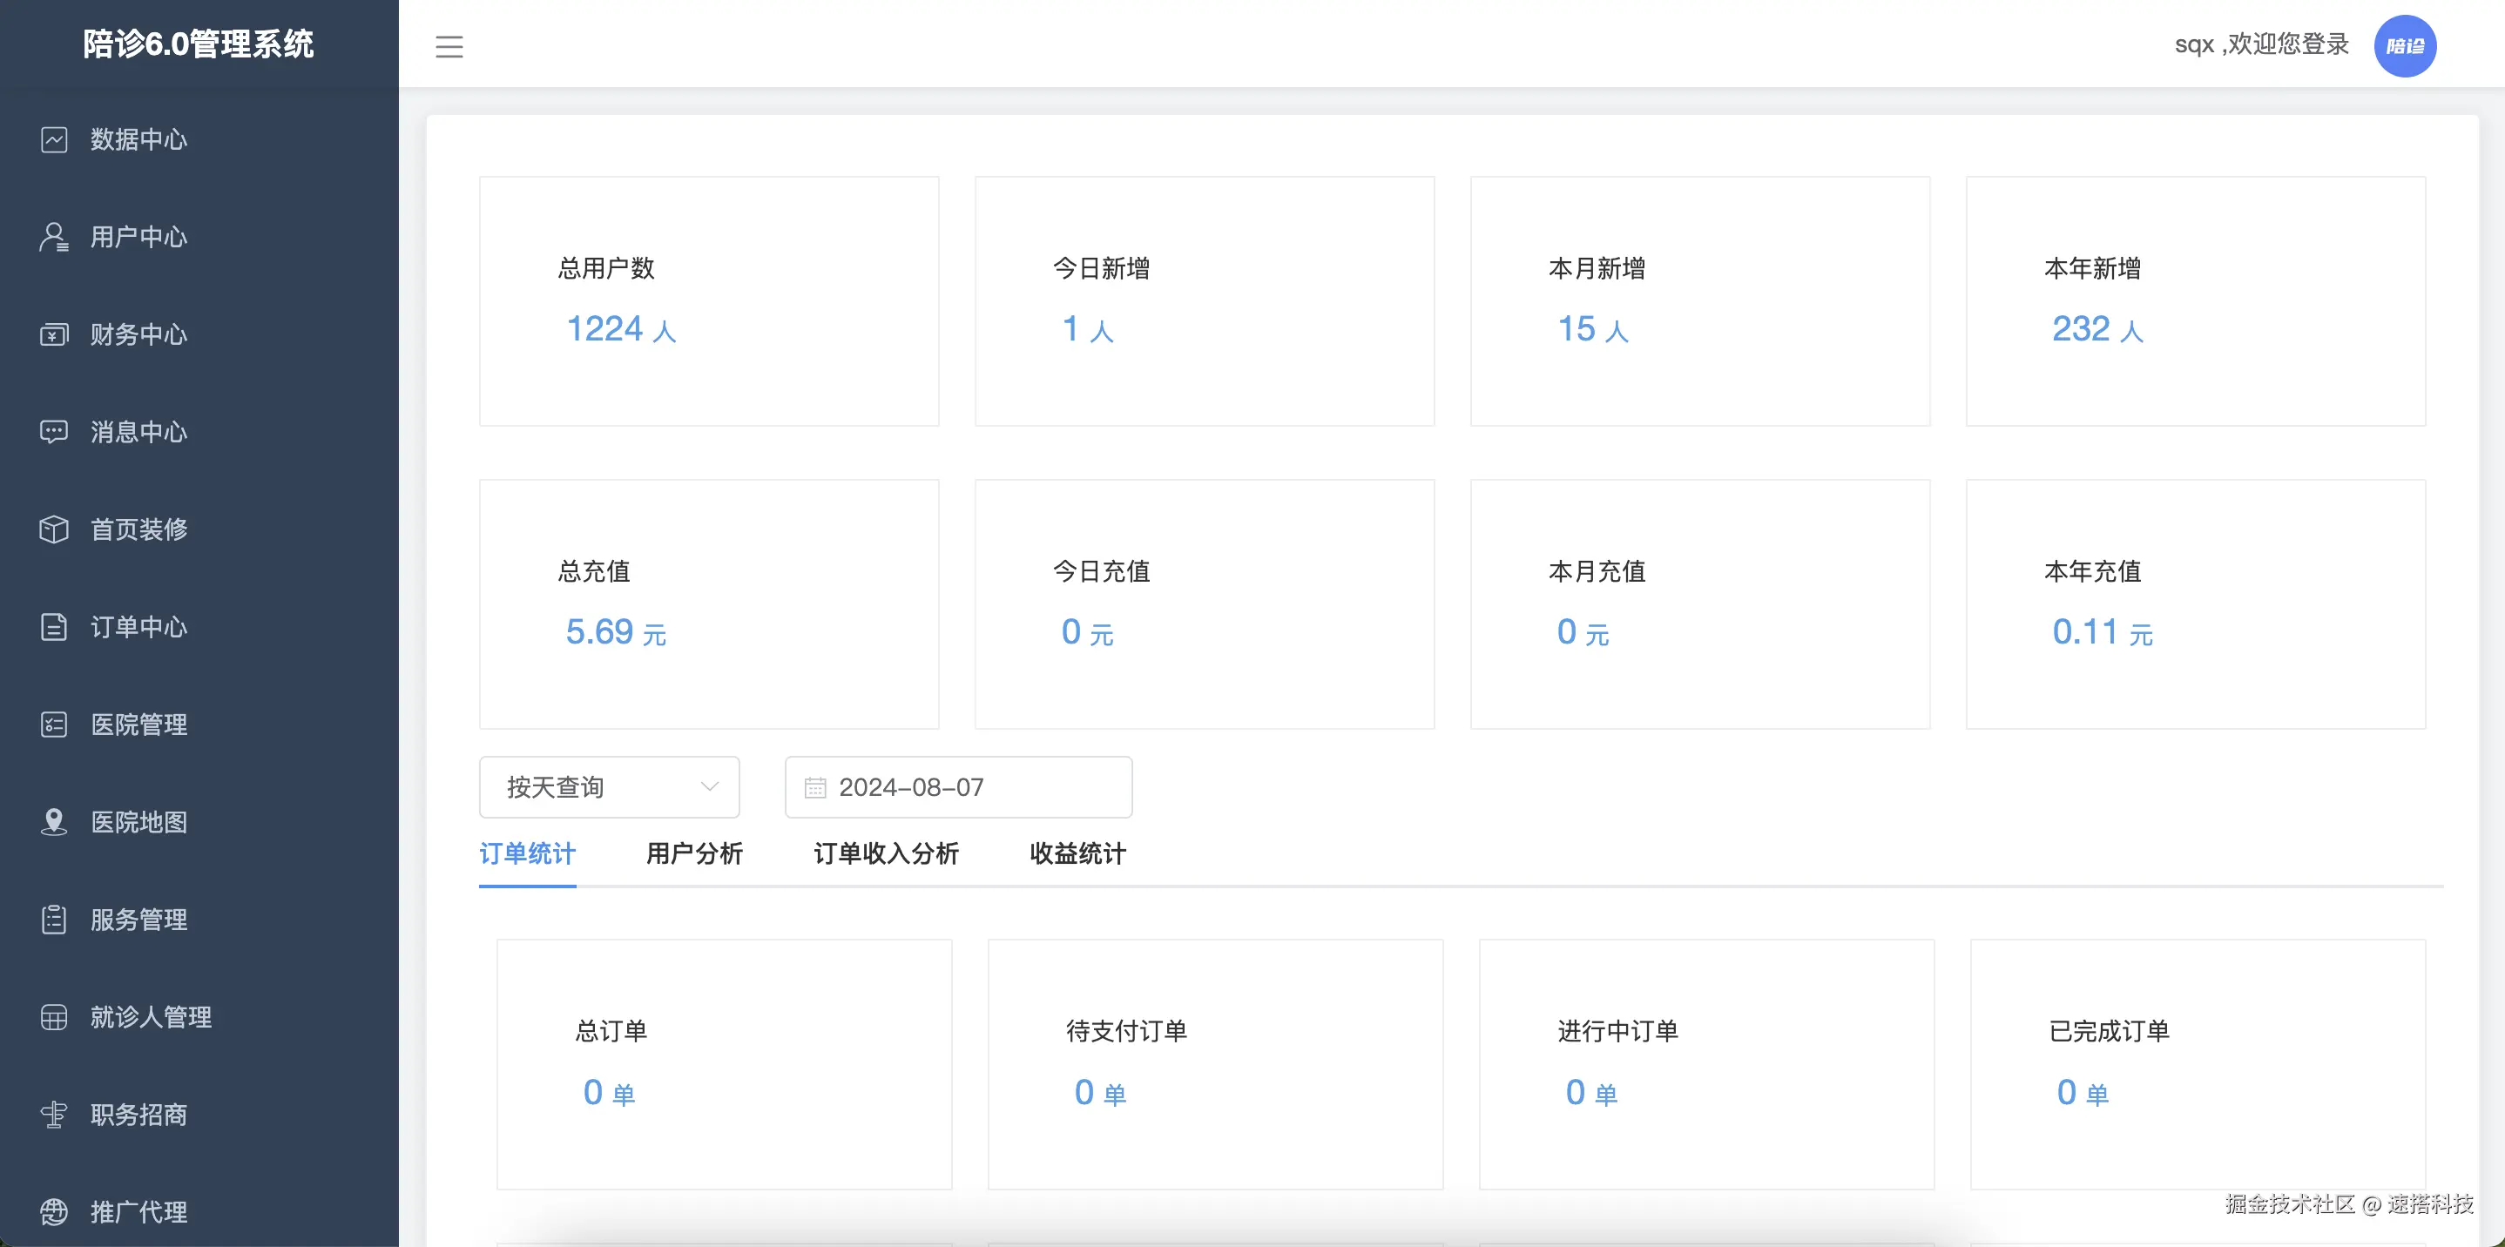Expand the 按天查询 dropdown
2505x1247 pixels.
pos(609,787)
